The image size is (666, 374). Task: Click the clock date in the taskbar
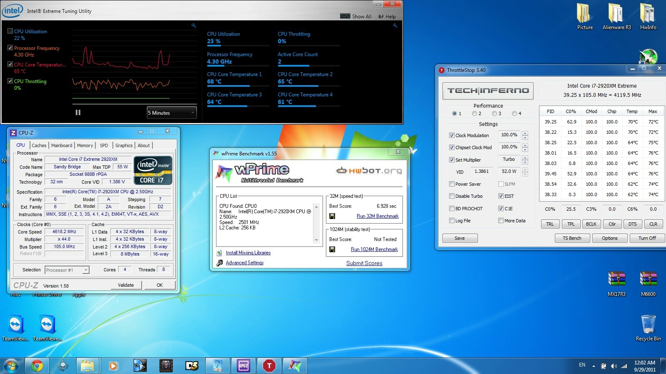pyautogui.click(x=645, y=369)
